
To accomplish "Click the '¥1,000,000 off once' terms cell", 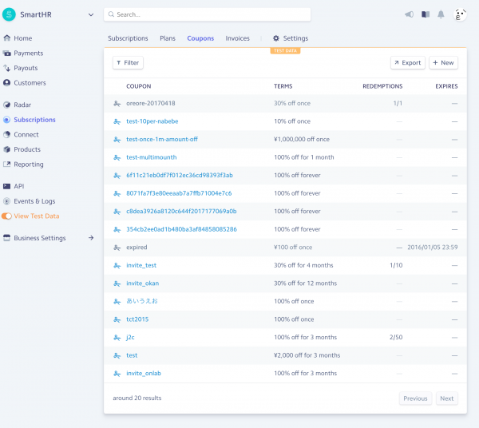I will point(302,139).
